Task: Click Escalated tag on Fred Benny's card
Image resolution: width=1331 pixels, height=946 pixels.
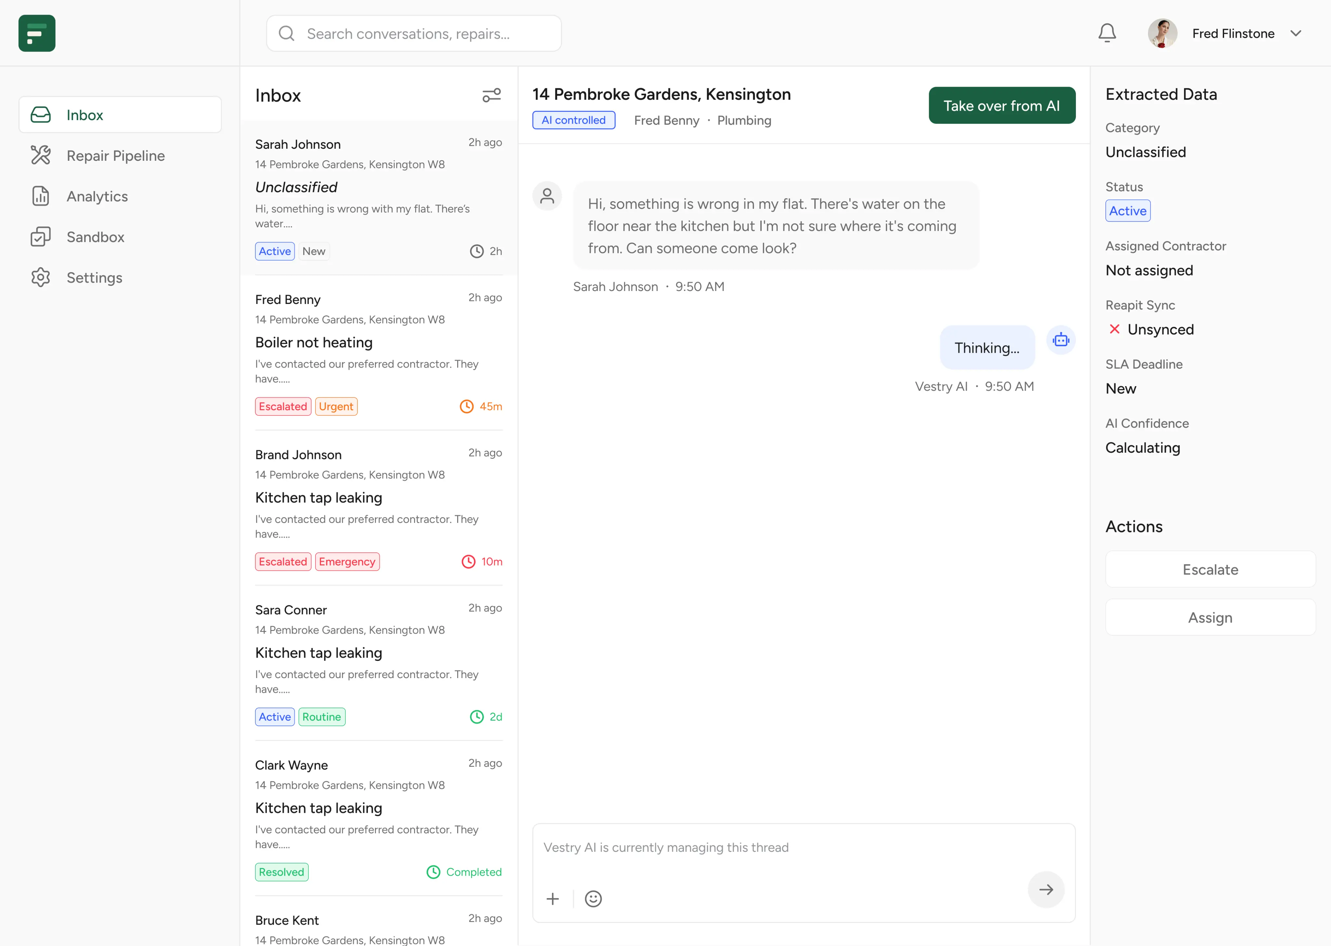Action: [283, 406]
